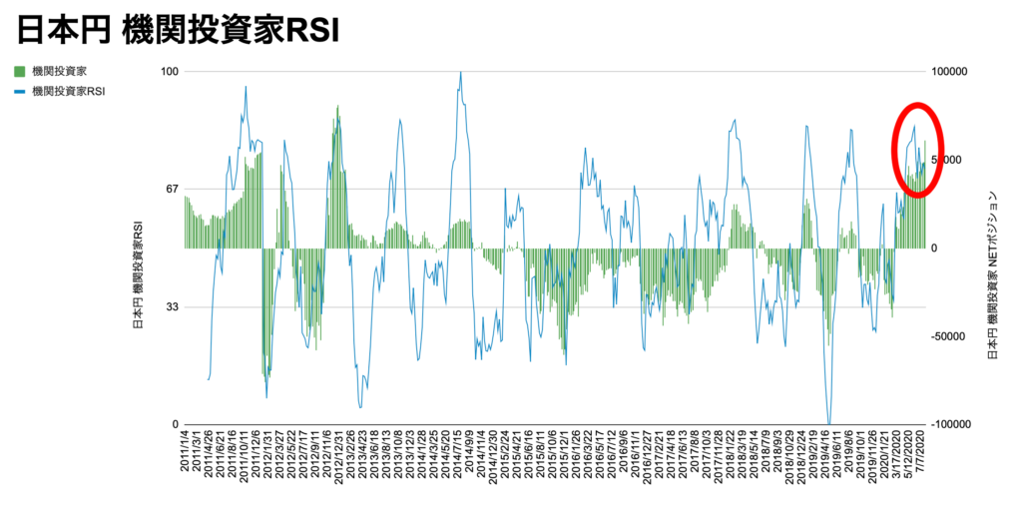Select the 機関投資家RSI legend label
The width and height of the screenshot is (1022, 509).
pyautogui.click(x=69, y=92)
